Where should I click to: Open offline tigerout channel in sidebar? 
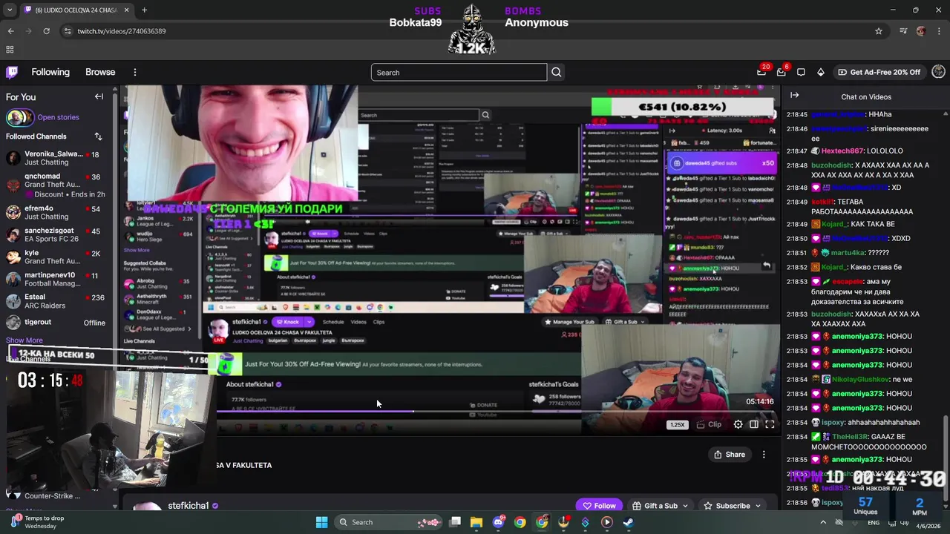58,323
